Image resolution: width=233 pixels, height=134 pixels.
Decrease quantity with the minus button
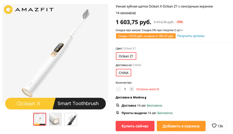(x=119, y=89)
